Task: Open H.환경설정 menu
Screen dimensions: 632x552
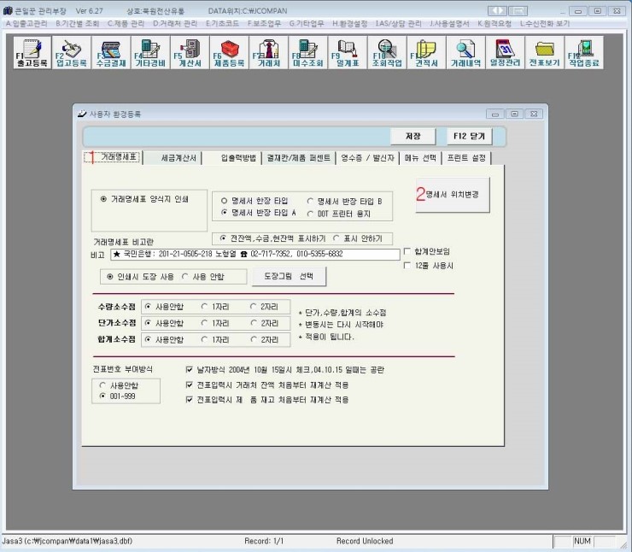Action: [350, 23]
